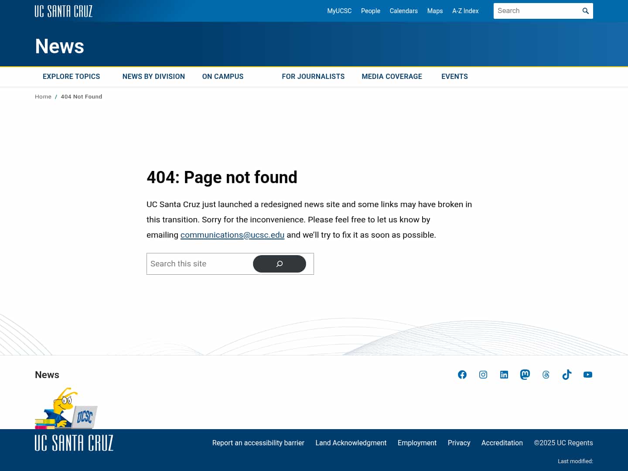The image size is (628, 471).
Task: Click the YouTube channel icon
Action: [588, 375]
